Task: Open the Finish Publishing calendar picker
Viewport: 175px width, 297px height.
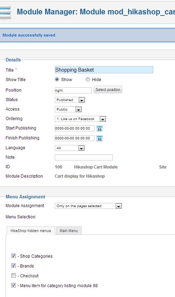Action: coord(99,138)
